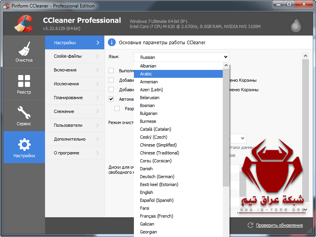Image resolution: width=316 pixels, height=237 pixels.
Task: Open the Слежение tab
Action: (x=75, y=111)
